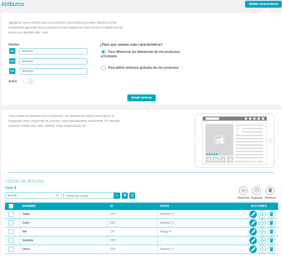Focus the ES Nombre input field
Viewport: 282px width, 256px height.
click(x=53, y=51)
